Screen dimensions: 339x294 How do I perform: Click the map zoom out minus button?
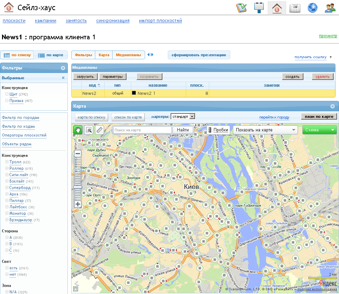[78, 154]
